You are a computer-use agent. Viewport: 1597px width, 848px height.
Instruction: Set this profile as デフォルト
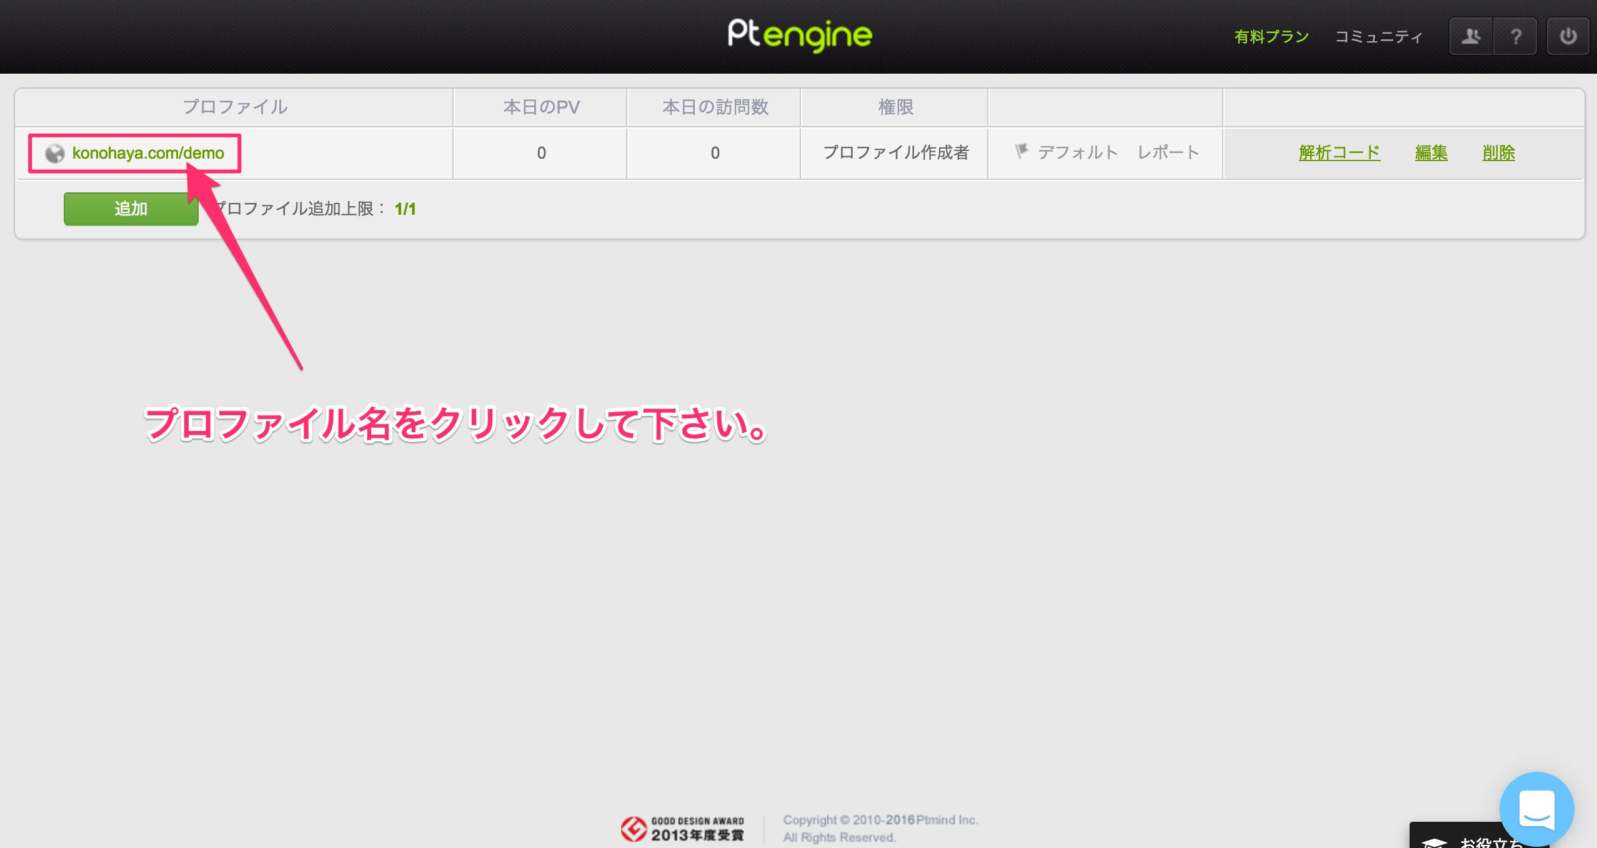click(1079, 152)
